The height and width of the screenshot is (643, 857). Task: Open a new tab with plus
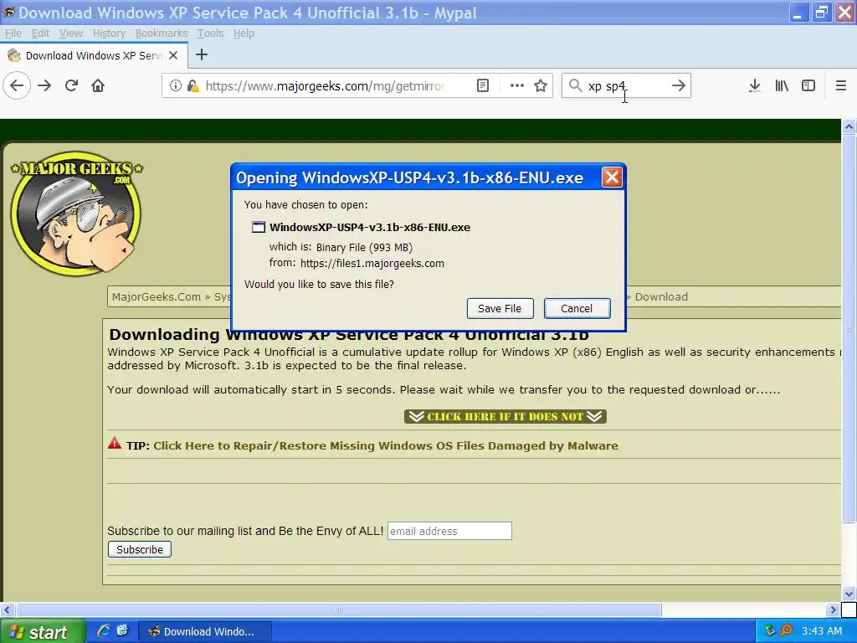[202, 54]
